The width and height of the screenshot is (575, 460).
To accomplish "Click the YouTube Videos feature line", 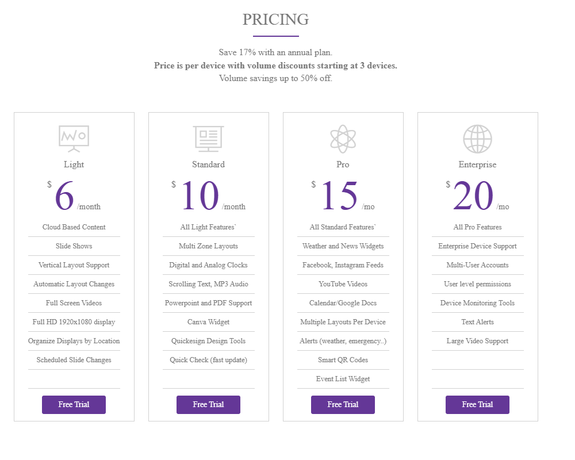I will coord(343,284).
